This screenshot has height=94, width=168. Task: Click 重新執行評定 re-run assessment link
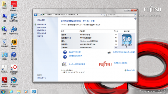[x=131, y=70]
